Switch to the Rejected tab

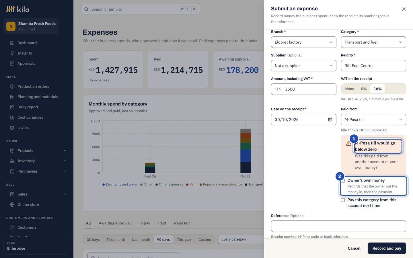click(x=182, y=223)
